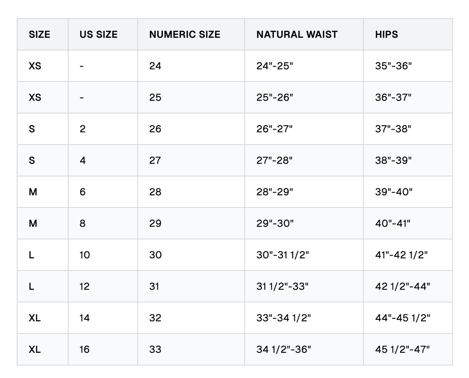The width and height of the screenshot is (469, 378).
Task: Click the US size 16 cell
Action: coord(84,349)
